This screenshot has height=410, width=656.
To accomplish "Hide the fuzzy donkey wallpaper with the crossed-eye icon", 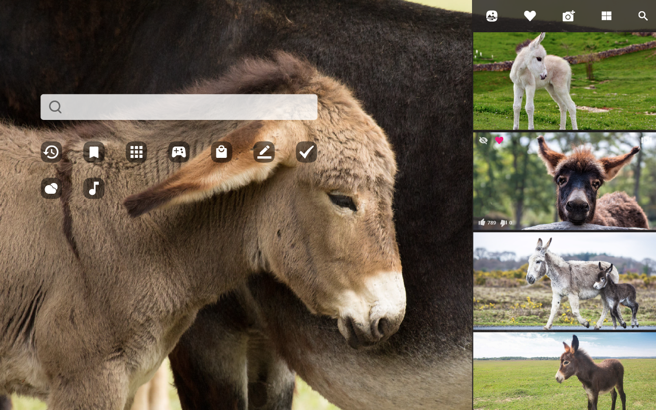I will pos(483,140).
